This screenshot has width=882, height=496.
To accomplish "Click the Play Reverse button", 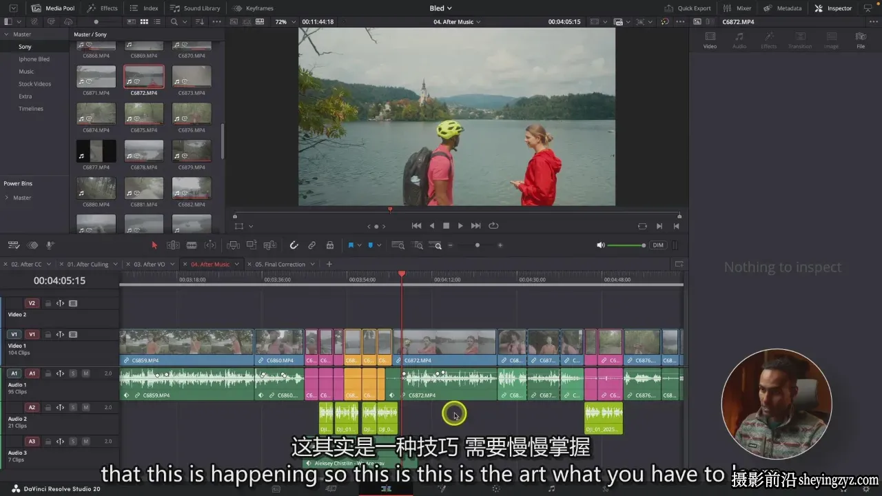I will pyautogui.click(x=432, y=226).
